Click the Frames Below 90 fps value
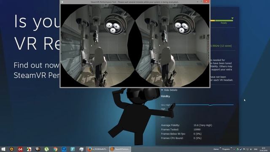 coord(197,134)
